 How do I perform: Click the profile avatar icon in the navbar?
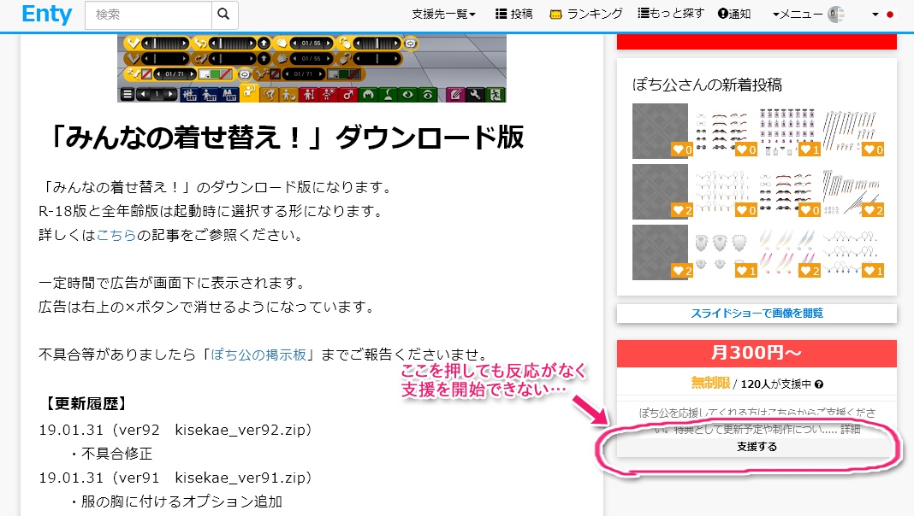coord(834,15)
